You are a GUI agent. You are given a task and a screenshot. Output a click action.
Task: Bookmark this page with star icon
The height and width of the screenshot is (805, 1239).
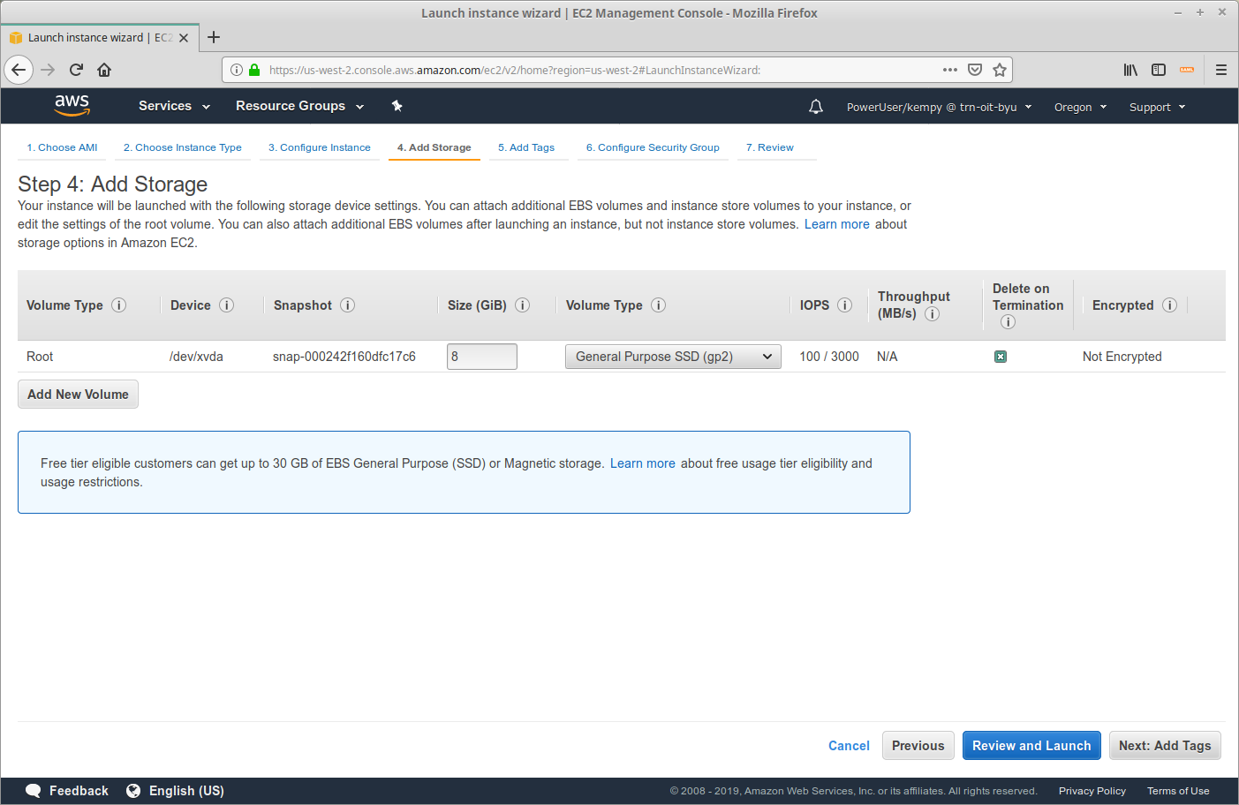pos(1000,70)
